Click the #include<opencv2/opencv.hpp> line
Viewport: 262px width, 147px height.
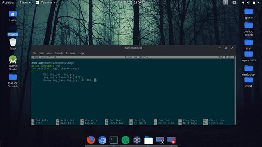[53, 63]
